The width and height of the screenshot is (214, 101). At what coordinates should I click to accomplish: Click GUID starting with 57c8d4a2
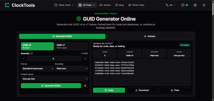click(114, 68)
